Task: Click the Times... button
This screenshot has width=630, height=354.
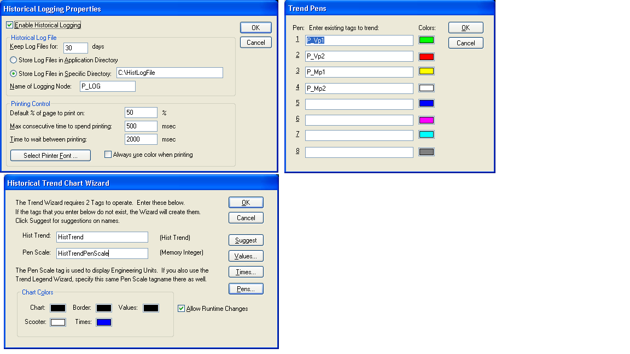Action: pyautogui.click(x=246, y=272)
